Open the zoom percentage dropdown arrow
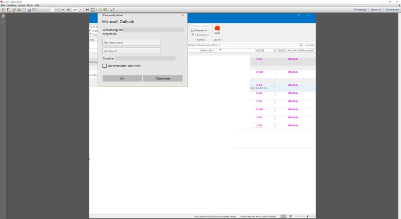This screenshot has height=219, width=401. (x=80, y=10)
